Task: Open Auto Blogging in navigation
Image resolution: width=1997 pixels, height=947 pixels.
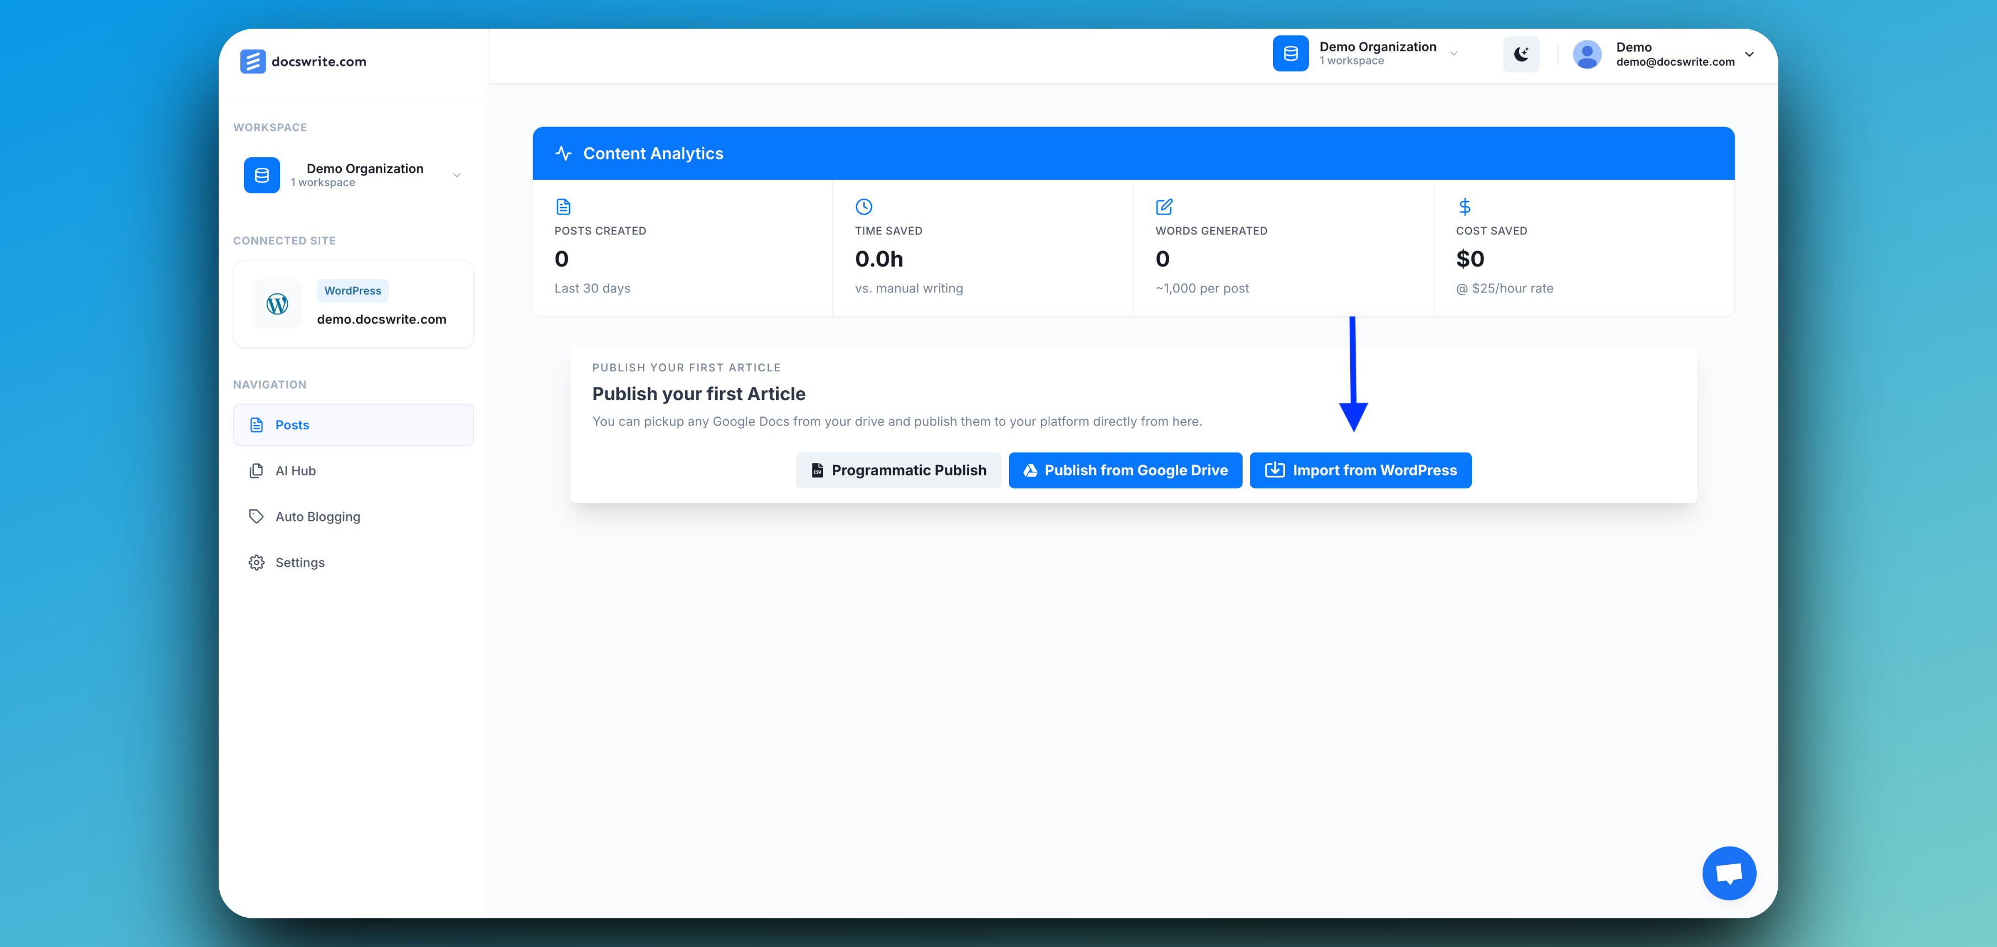Action: 317,516
